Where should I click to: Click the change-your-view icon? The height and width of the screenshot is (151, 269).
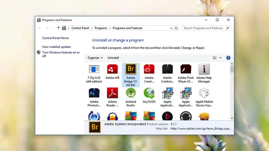point(214,58)
